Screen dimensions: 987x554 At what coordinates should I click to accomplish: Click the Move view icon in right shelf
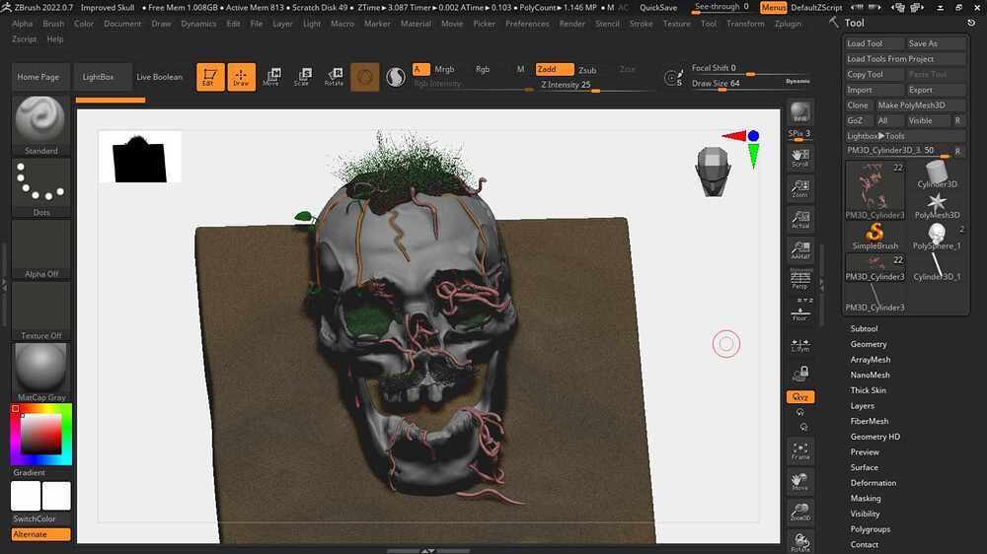pos(800,482)
